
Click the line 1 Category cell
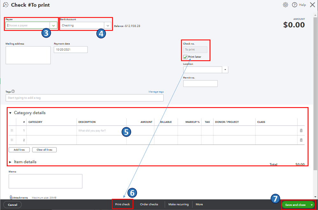pos(52,130)
